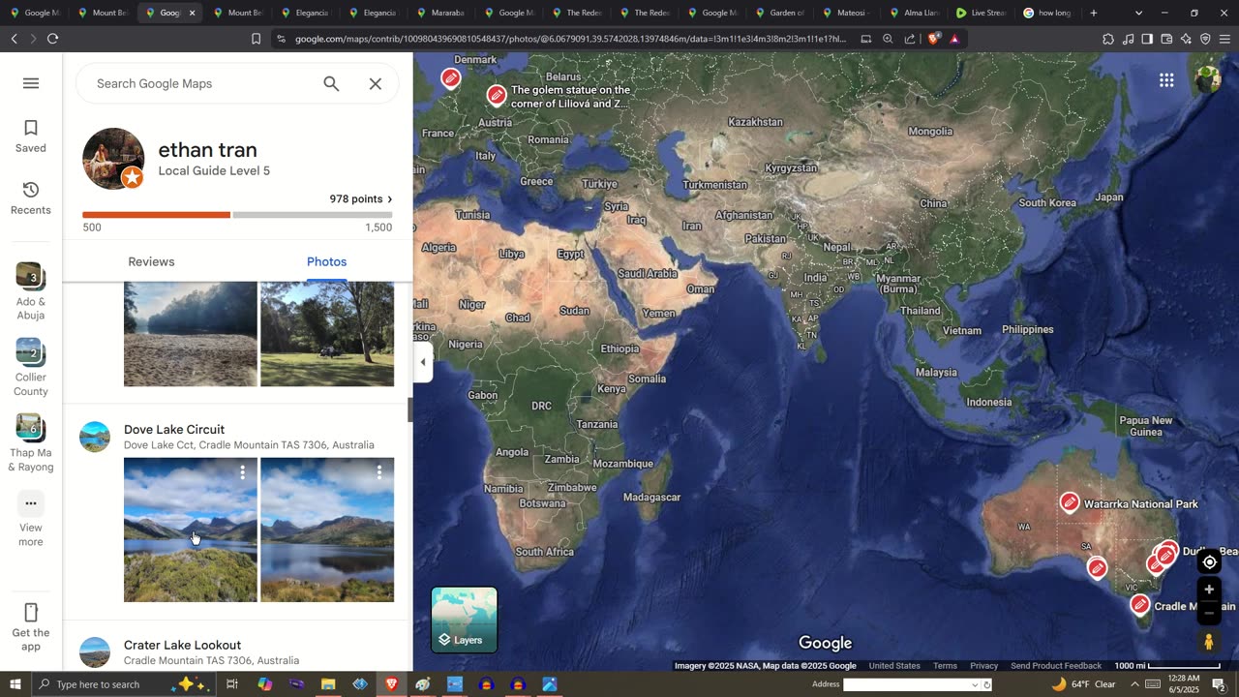Click the Watarrka National Park map pin

coord(1070,502)
